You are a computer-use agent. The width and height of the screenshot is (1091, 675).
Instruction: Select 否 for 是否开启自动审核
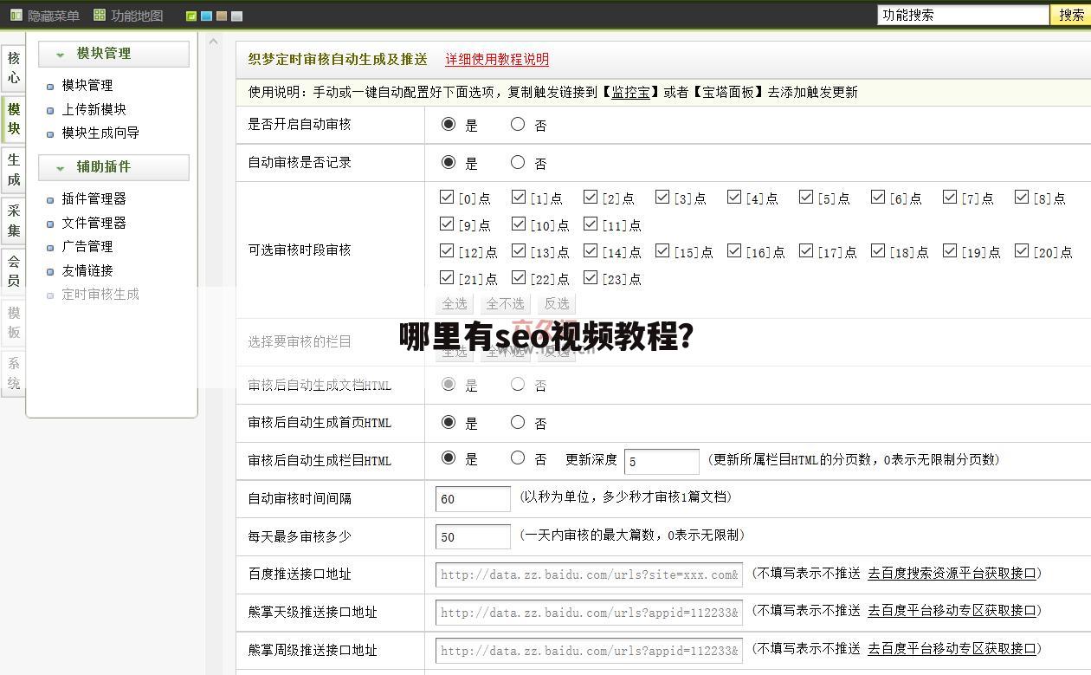tap(517, 124)
